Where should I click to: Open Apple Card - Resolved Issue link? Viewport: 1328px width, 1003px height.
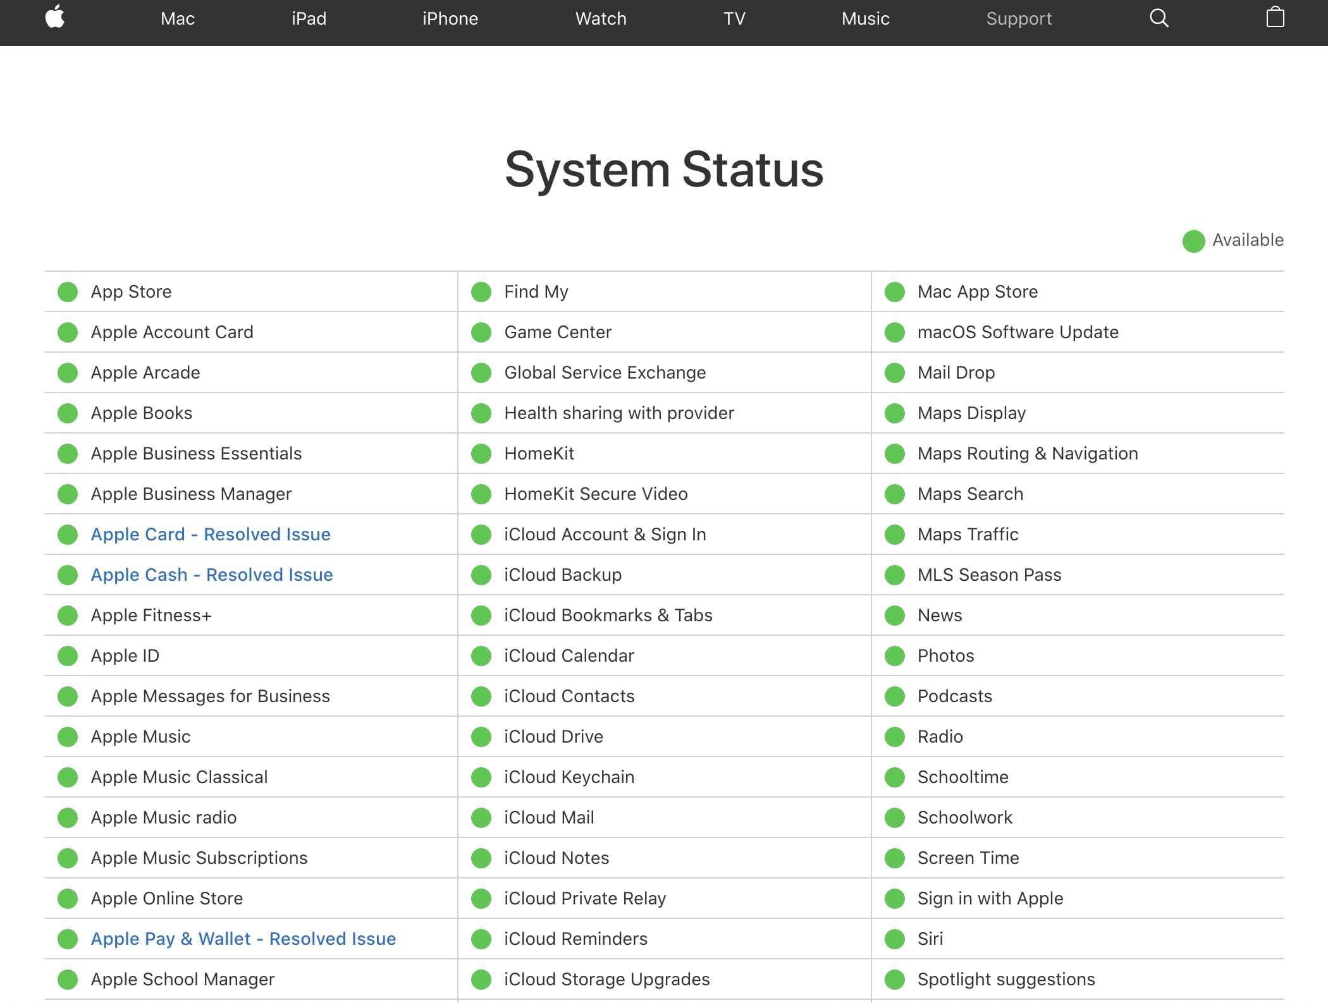(x=211, y=535)
